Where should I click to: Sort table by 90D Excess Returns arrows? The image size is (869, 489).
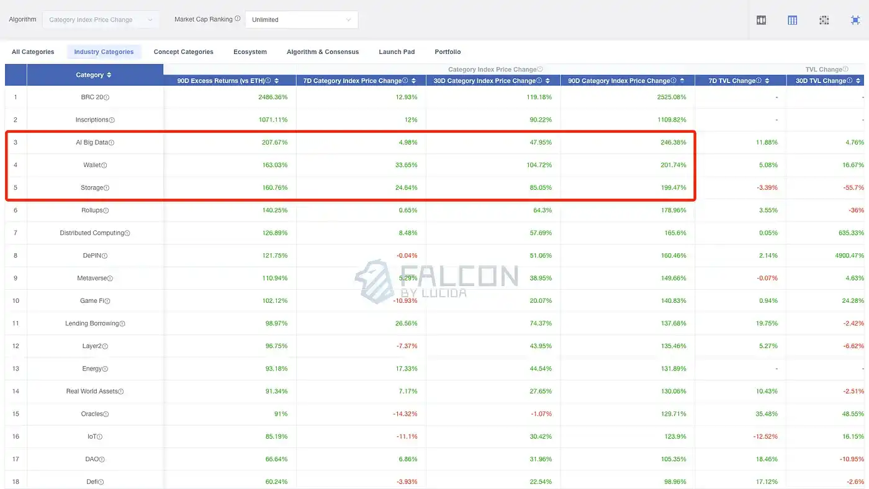click(277, 81)
